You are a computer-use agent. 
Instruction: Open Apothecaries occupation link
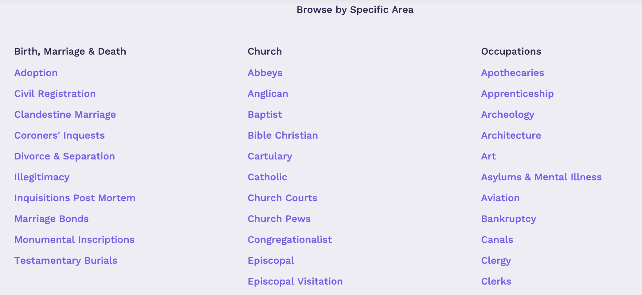click(x=512, y=73)
